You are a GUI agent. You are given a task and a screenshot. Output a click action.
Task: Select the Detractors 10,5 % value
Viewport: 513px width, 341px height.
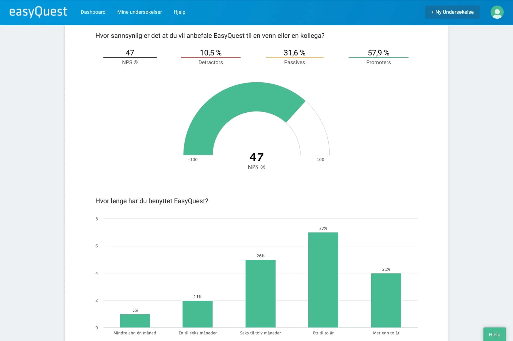point(211,53)
